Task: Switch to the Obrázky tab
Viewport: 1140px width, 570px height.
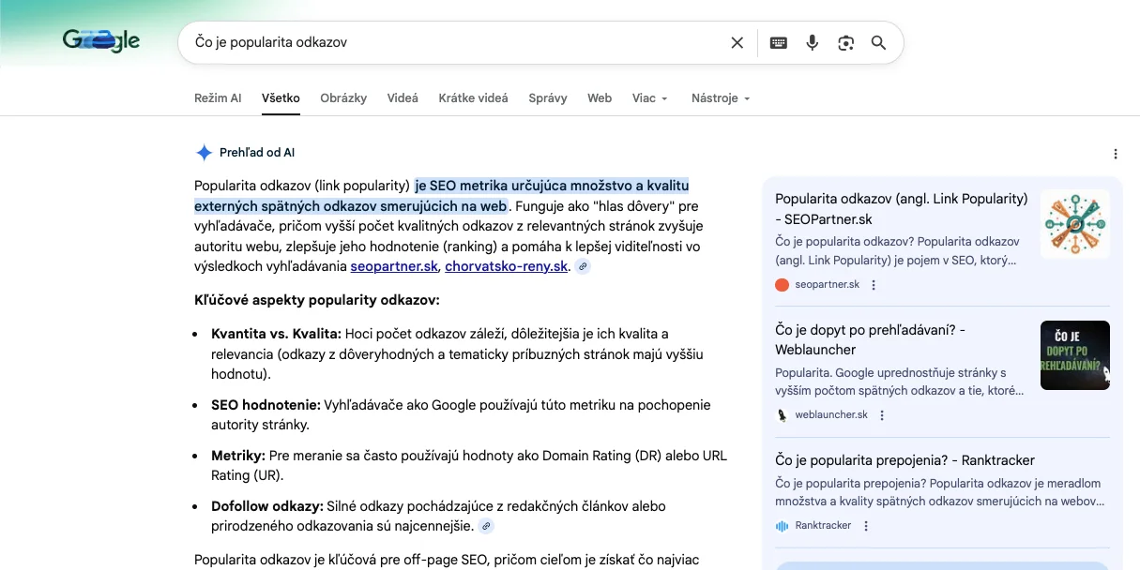Action: tap(343, 98)
